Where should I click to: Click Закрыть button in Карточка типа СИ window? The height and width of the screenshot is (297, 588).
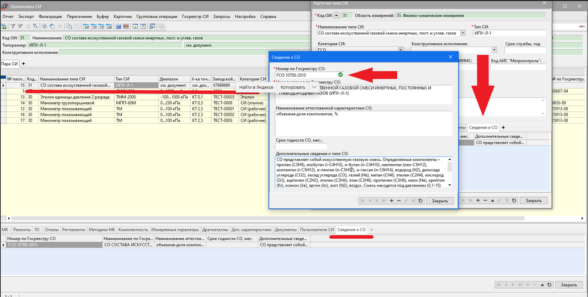coord(533,201)
